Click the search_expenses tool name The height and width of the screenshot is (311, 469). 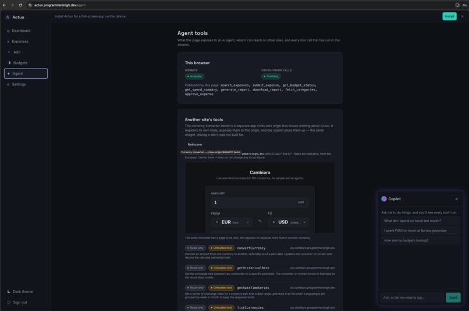(234, 85)
